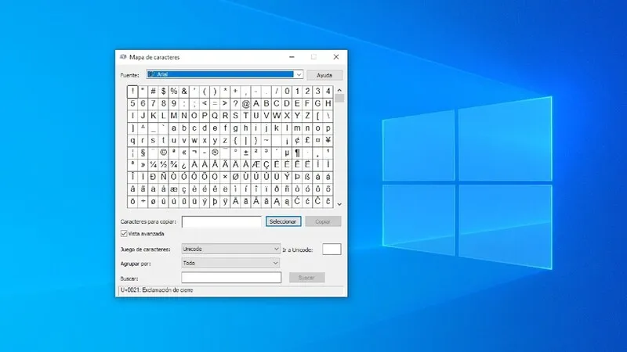
Task: Choose the × multiplication sign cell
Action: [x=225, y=177]
